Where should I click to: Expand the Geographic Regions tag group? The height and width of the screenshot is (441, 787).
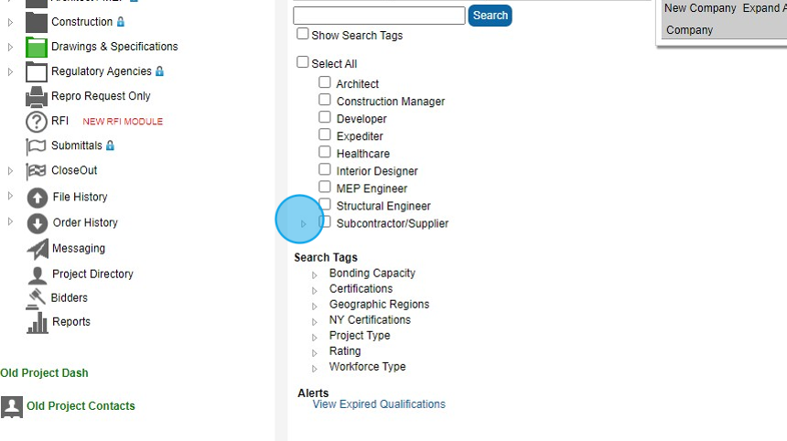314,306
